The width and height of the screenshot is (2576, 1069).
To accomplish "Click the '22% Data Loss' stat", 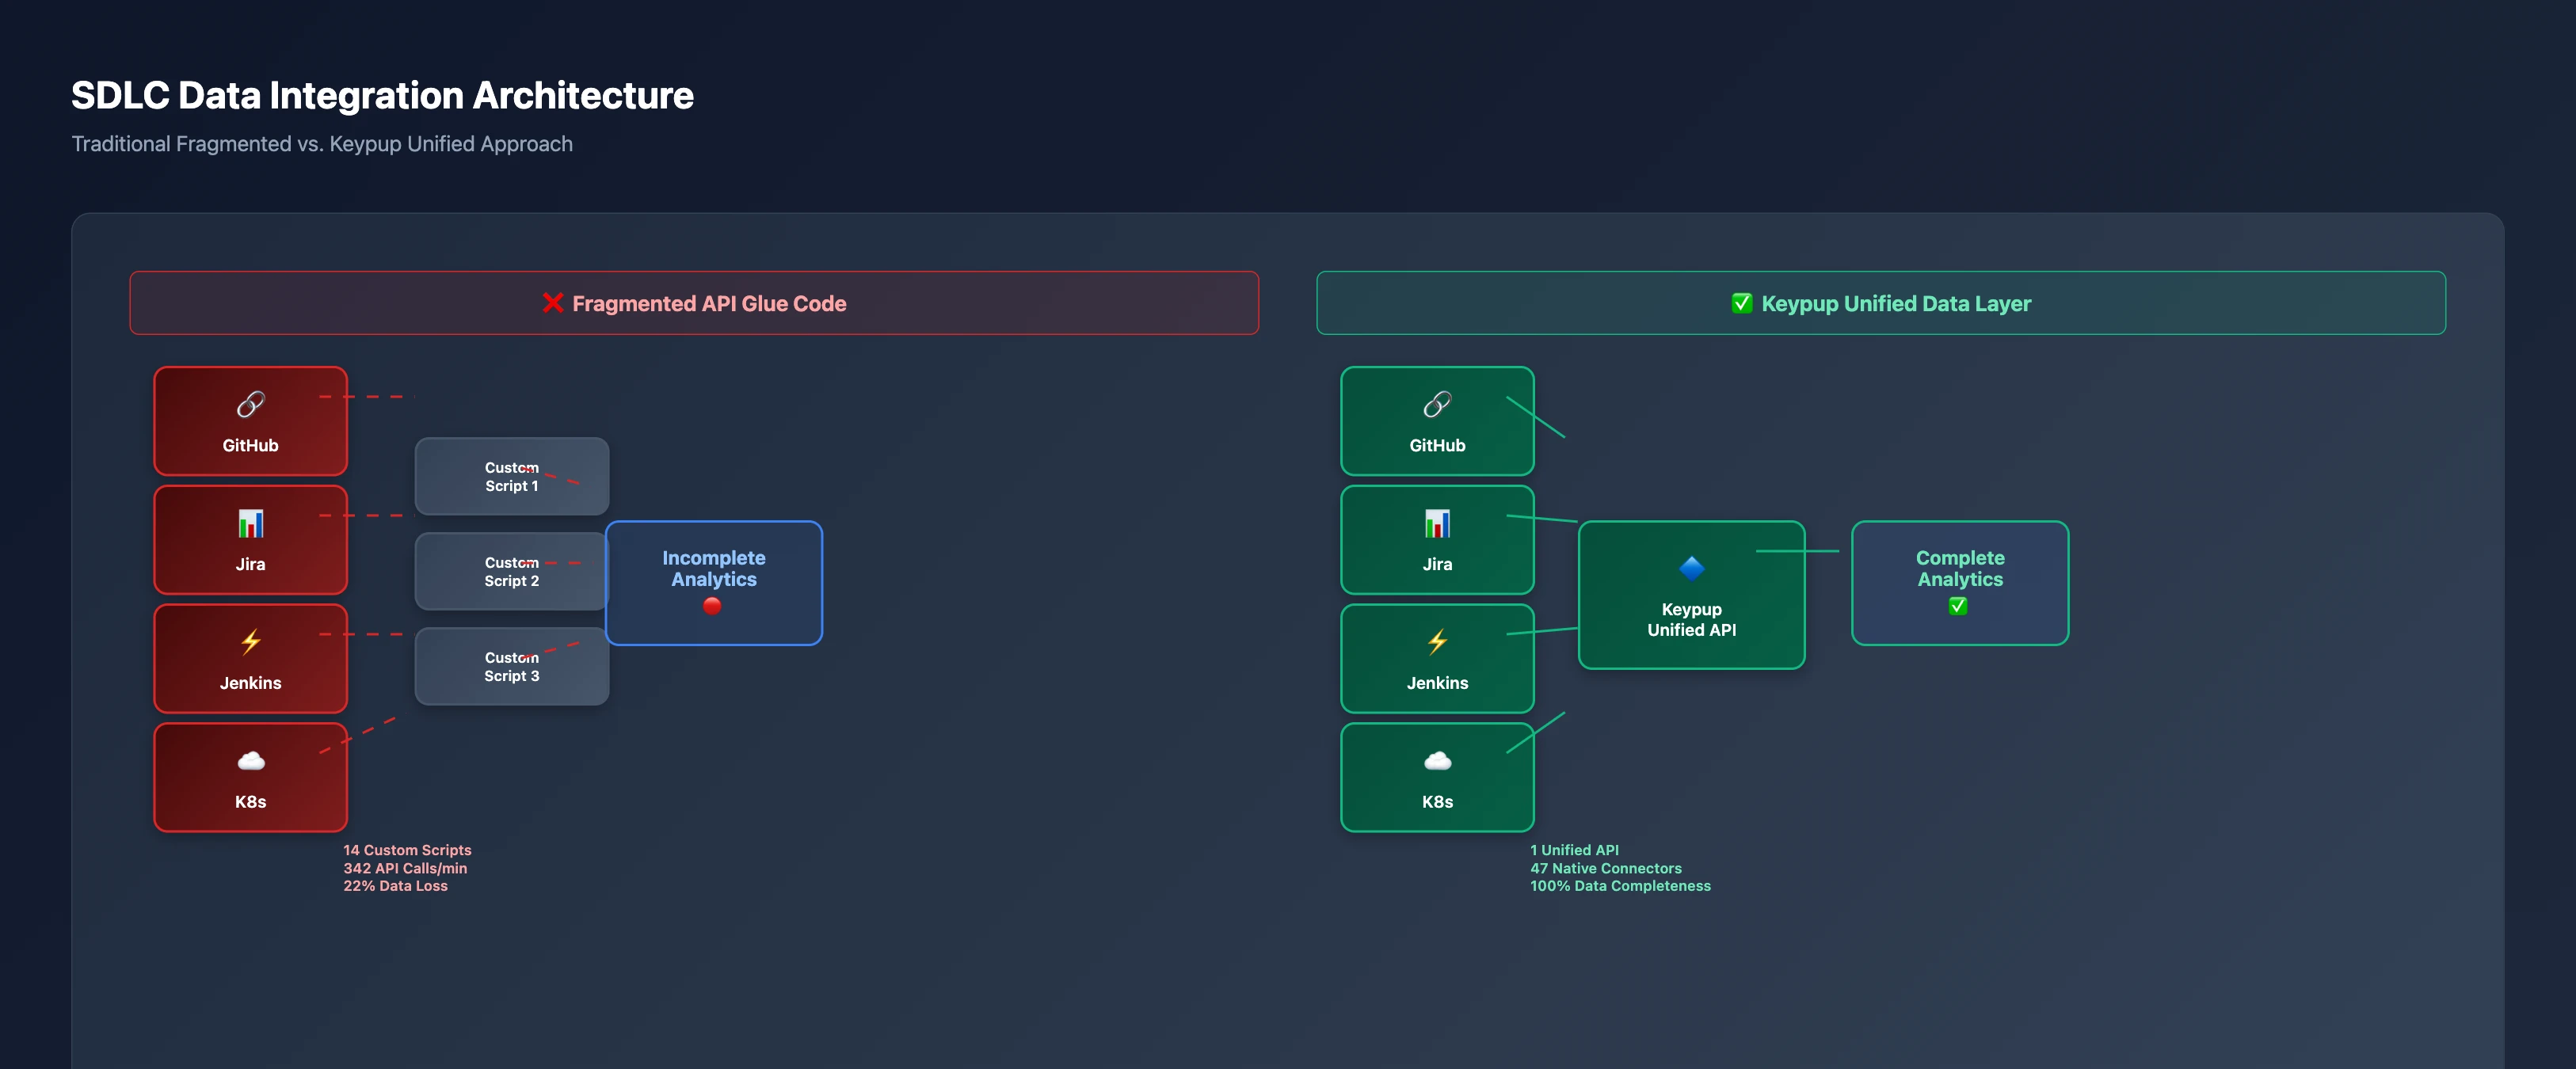I will coord(395,886).
